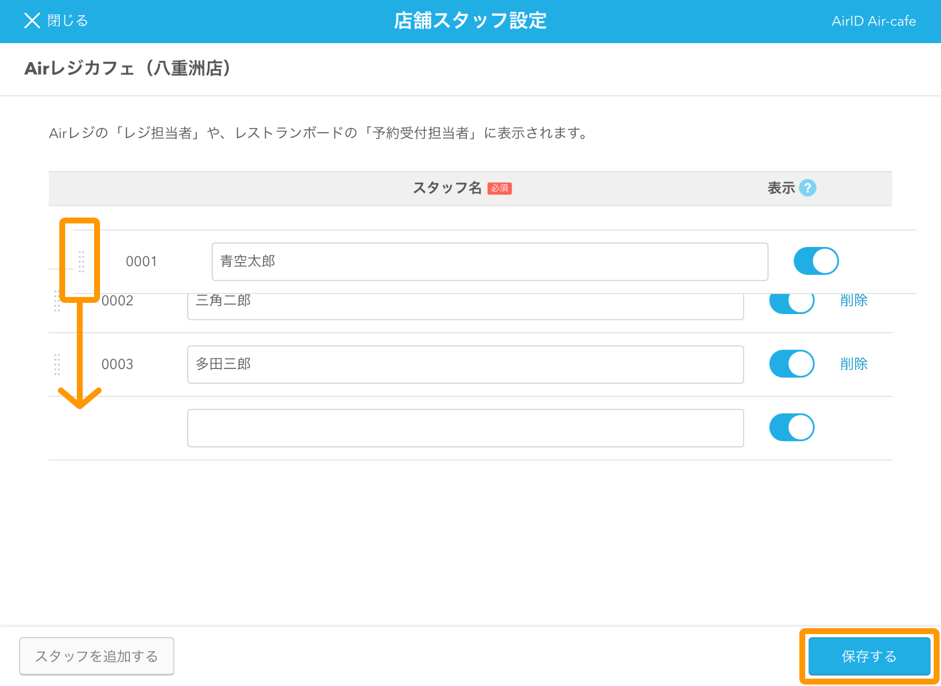The width and height of the screenshot is (941, 686).
Task: Delete staff 三角二郎 via 削除 link
Action: coord(853,300)
